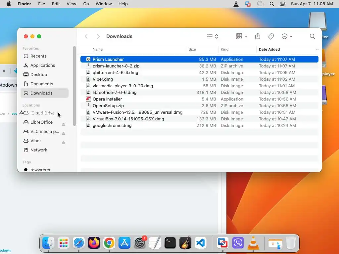Open the list view switcher dropdown
This screenshot has width=339, height=254.
pyautogui.click(x=212, y=36)
